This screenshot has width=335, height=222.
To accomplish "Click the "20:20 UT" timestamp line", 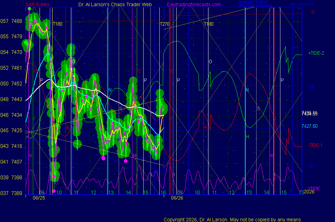I will coord(253,2).
